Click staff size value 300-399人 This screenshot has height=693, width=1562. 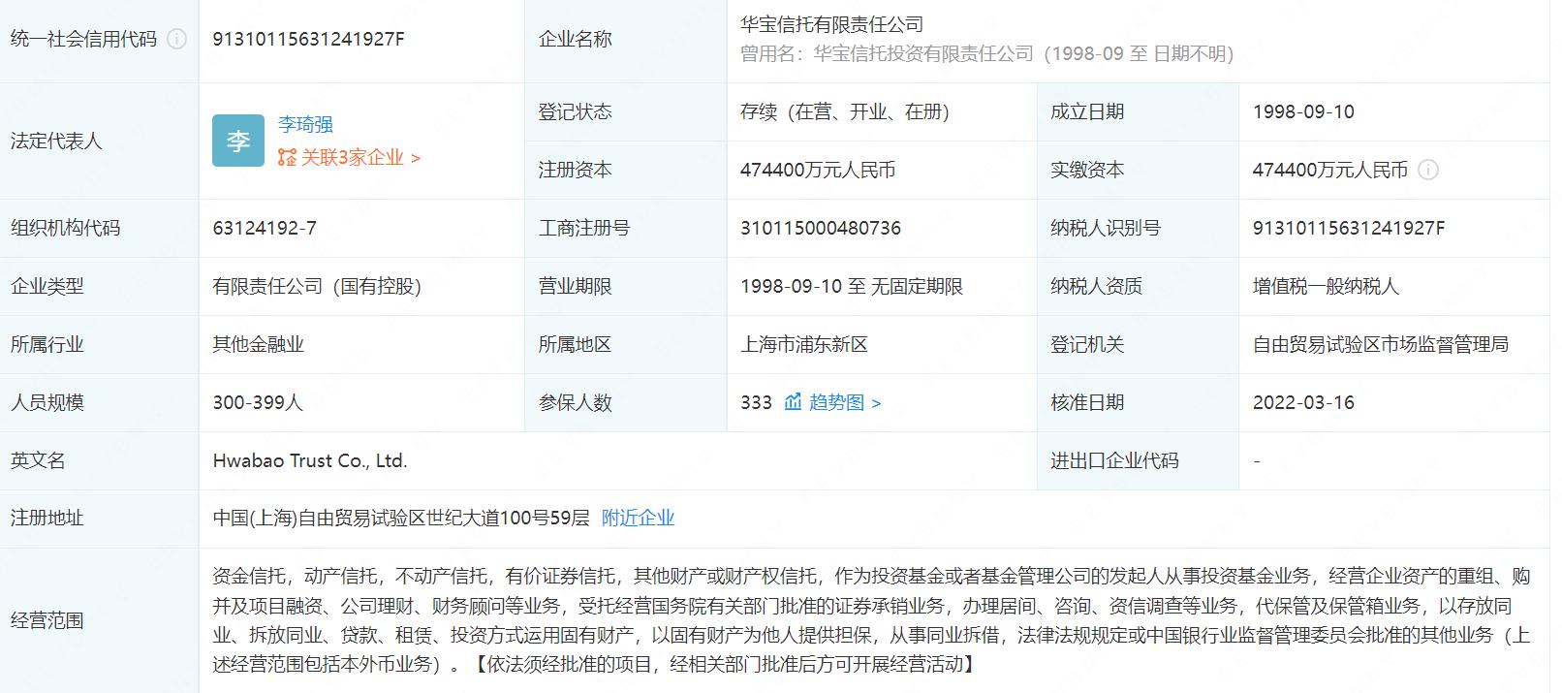tap(258, 402)
